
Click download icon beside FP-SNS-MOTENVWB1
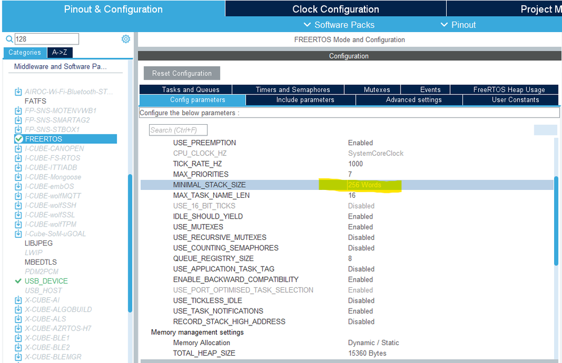click(18, 111)
